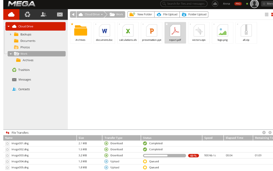
Task: Click the File Upload button
Action: pyautogui.click(x=167, y=15)
